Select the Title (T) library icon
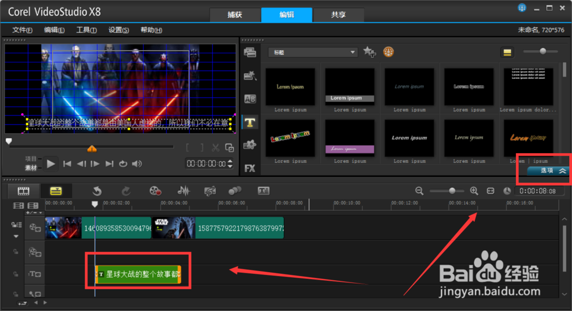The image size is (572, 311). tap(250, 122)
